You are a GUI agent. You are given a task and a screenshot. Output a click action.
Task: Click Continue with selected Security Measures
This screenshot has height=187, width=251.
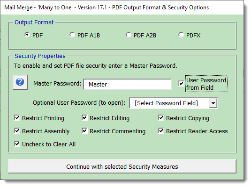122,166
